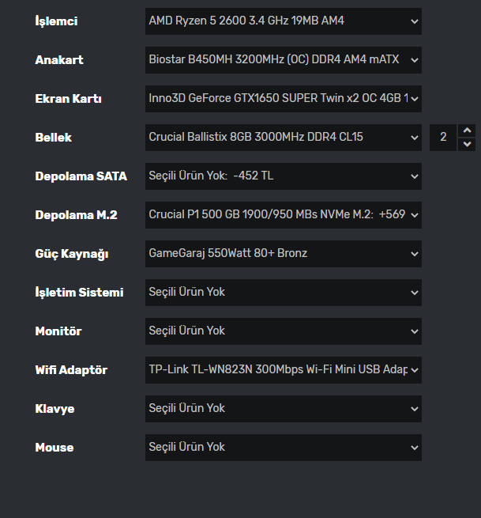Viewport: 481px width, 518px height.
Task: Expand the Depolama M.2 dropdown
Action: [283, 215]
